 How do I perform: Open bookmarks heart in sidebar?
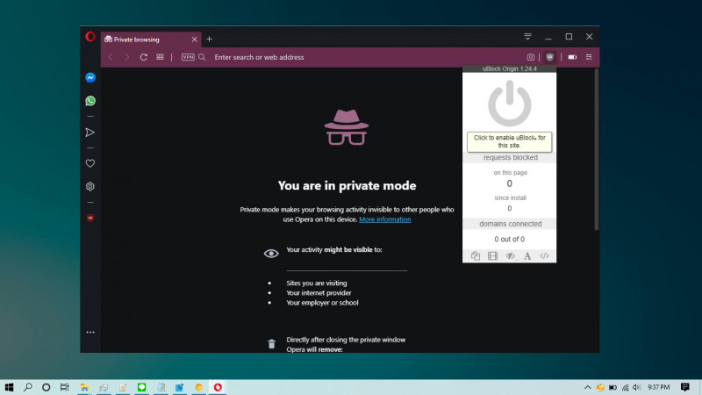[x=90, y=163]
